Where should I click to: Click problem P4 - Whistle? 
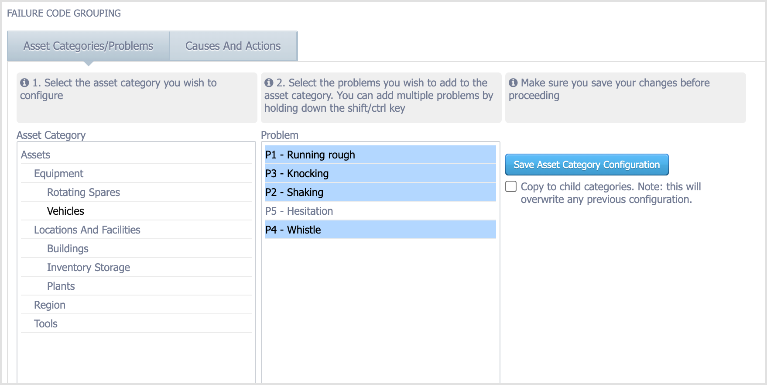[293, 230]
